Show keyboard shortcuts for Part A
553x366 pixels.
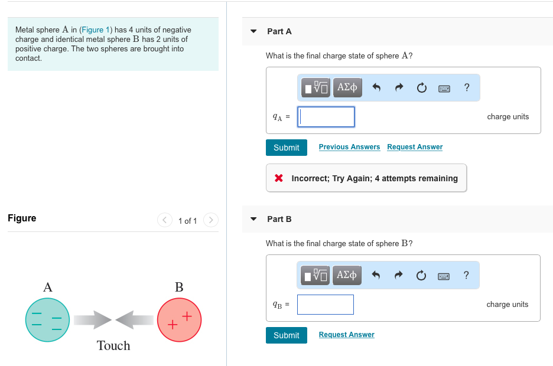pyautogui.click(x=444, y=88)
